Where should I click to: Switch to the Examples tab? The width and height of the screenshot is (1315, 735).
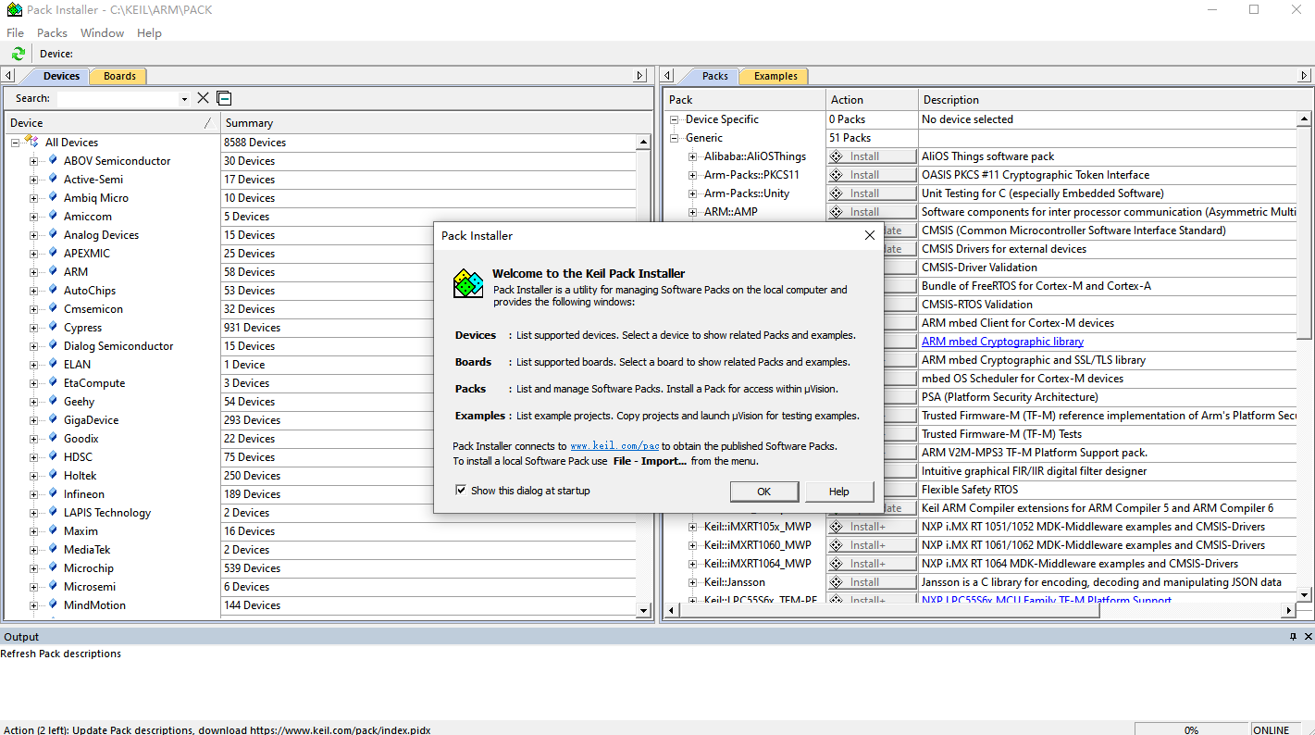(x=775, y=76)
